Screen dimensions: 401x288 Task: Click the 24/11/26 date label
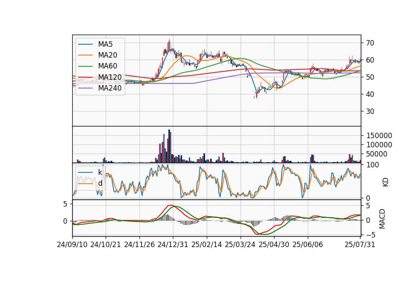(x=140, y=245)
